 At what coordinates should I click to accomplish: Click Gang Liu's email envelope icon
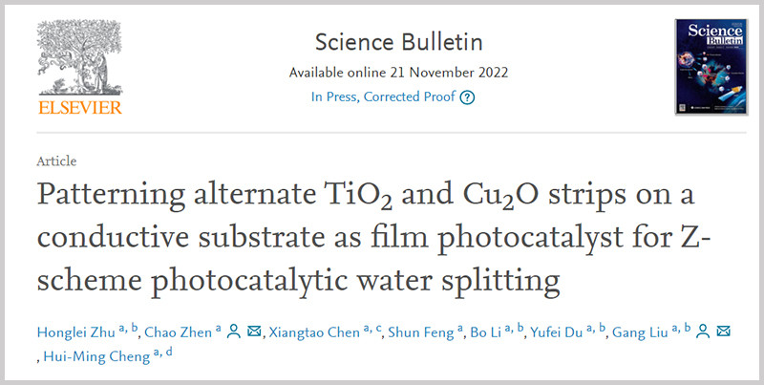[x=723, y=332]
